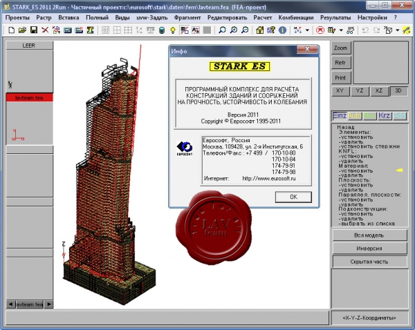This screenshot has height=330, width=415.
Task: Click the LEER header in left panel
Action: 29,46
